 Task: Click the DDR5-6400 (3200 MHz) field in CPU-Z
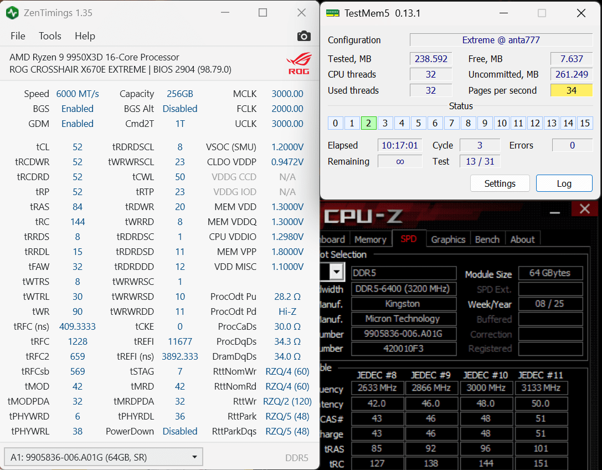(404, 289)
